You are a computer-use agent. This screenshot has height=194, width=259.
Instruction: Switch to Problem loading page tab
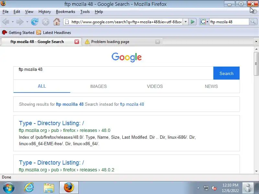122,42
